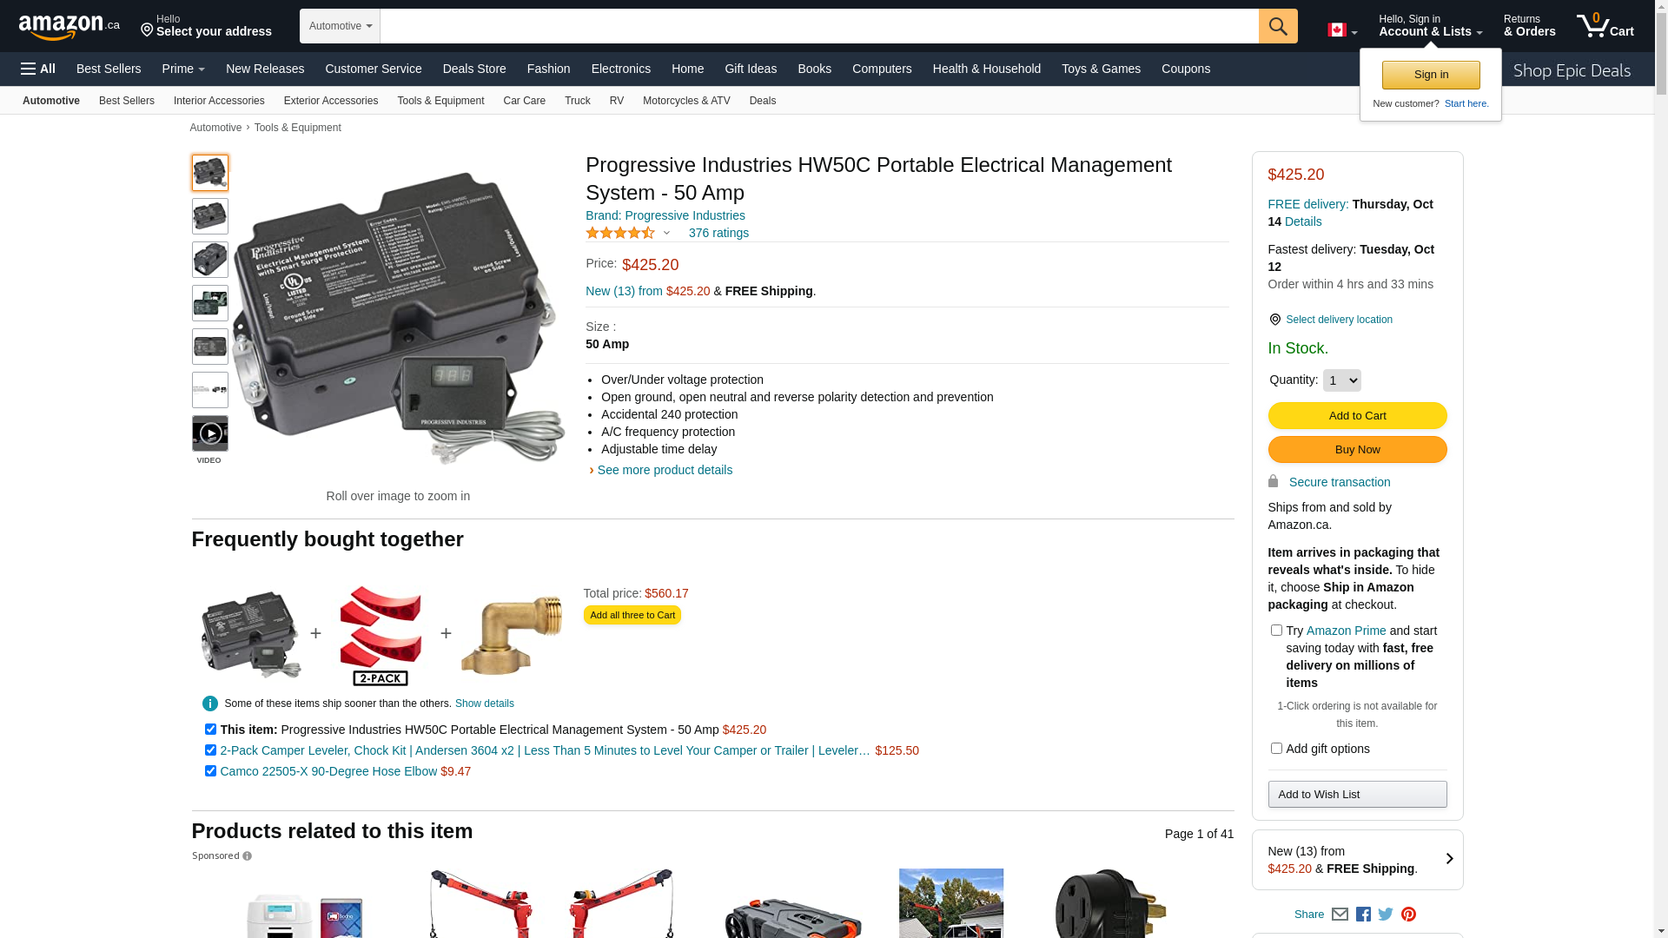1668x938 pixels.
Task: Click into the search text field
Action: tap(818, 26)
